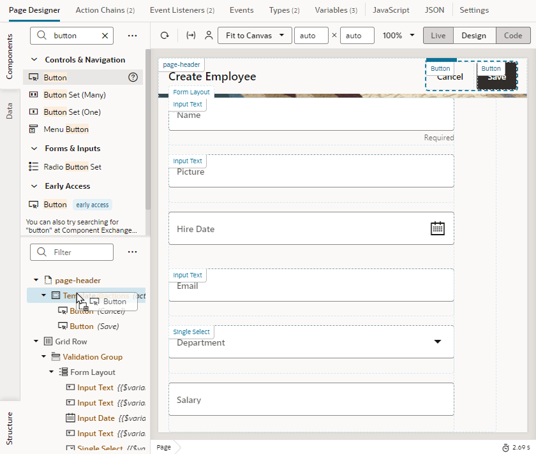Open the Components panel overflow (...) menu
536x454 pixels.
(x=132, y=36)
